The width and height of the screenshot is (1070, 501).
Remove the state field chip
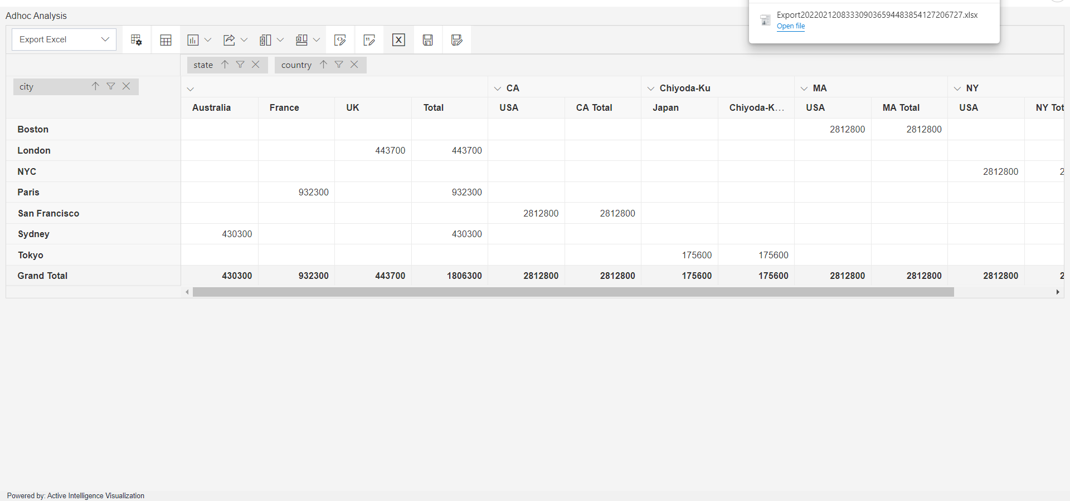pos(256,65)
